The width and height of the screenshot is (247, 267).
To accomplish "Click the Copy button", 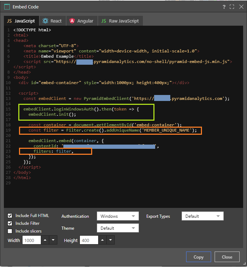I will point(199,257).
